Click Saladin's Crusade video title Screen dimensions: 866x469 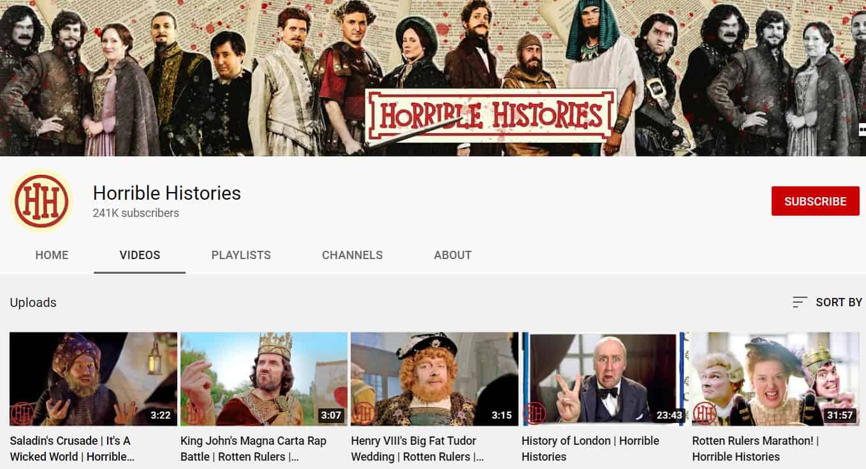(73, 449)
